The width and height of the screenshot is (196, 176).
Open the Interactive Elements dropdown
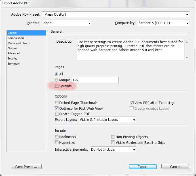(113, 150)
